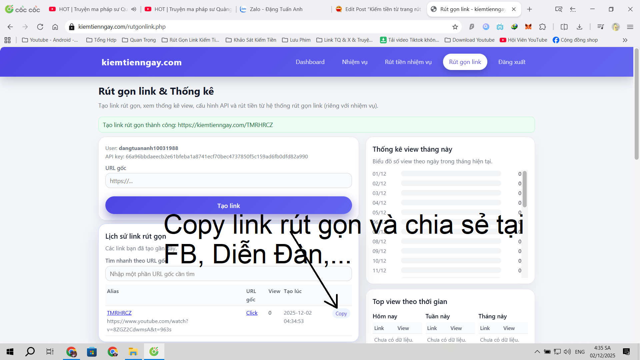Screen dimensions: 640x360
Task: Open browser extensions puzzle icon
Action: pyautogui.click(x=543, y=27)
